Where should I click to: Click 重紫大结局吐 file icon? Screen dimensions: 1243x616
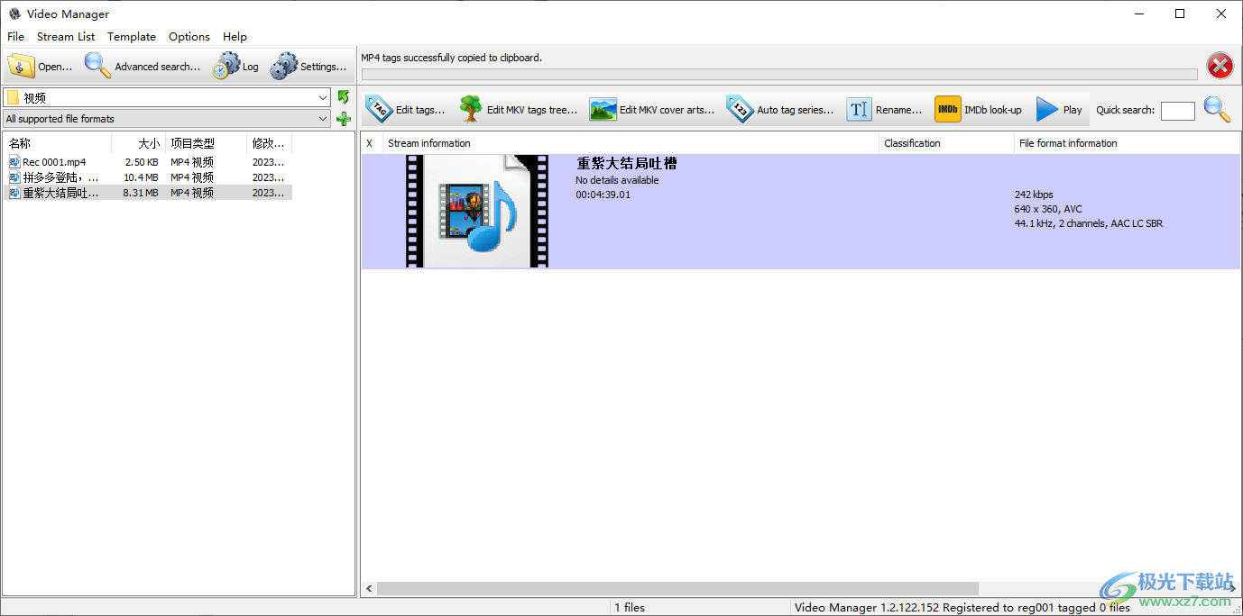[x=14, y=193]
